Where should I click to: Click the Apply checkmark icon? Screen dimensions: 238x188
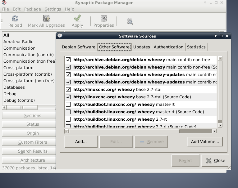tap(77, 18)
